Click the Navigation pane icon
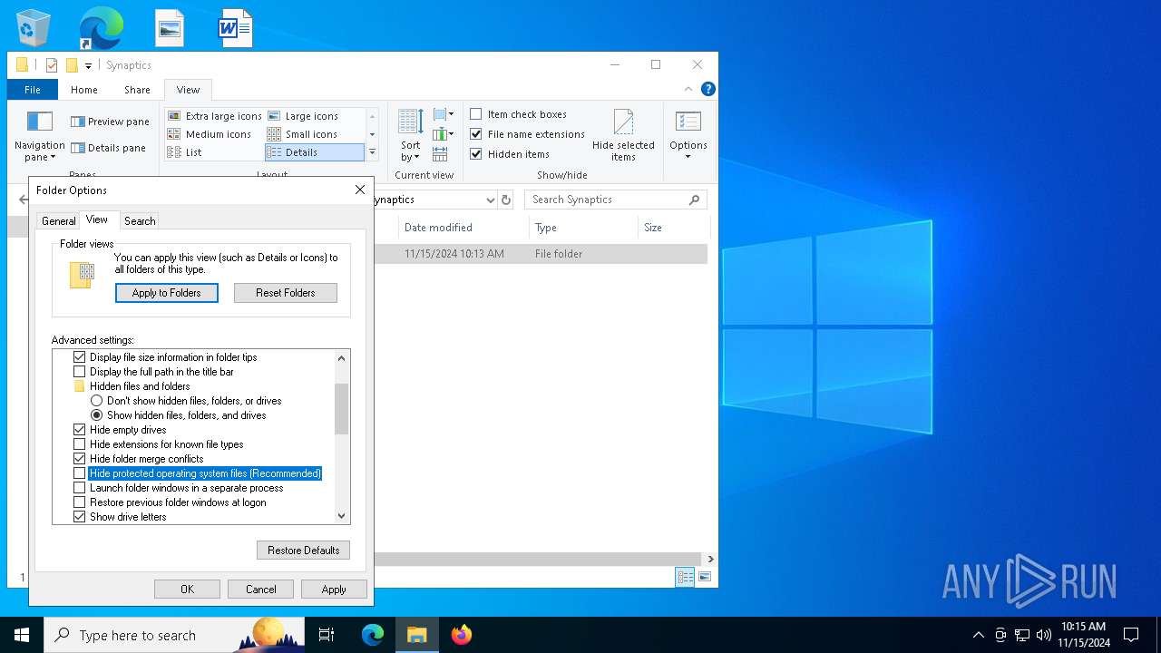Viewport: 1161px width, 653px height. pos(39,122)
